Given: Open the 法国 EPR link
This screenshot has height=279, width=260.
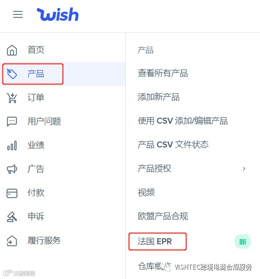Looking at the screenshot, I should (155, 241).
